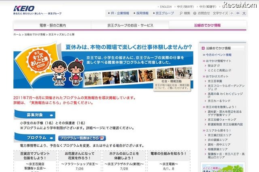Image resolution: width=259 pixels, height=172 pixels.
Task: Open 相模原線エリア link
Action: point(218,149)
